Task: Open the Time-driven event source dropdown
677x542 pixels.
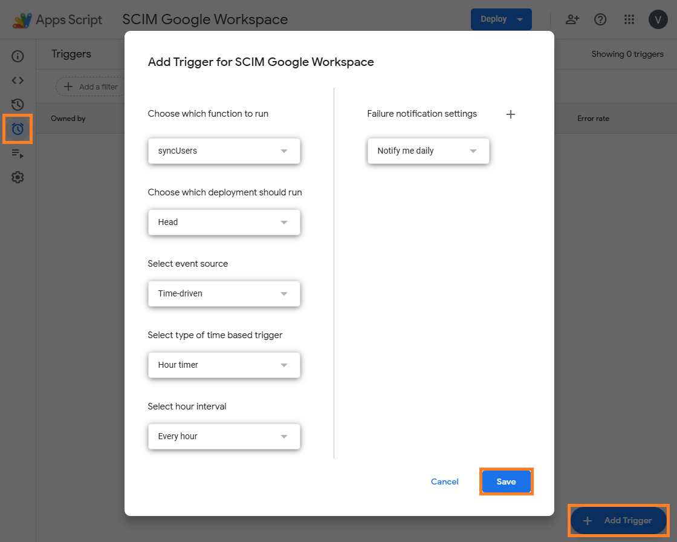Action: 224,293
